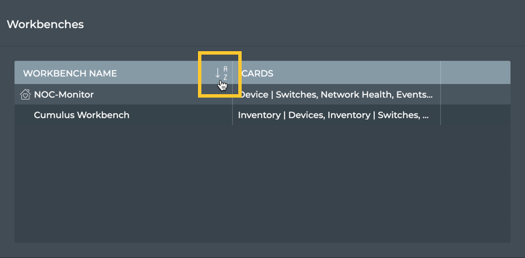Click the empty last cell in Cumulus Workbench row
The width and height of the screenshot is (525, 258).
pyautogui.click(x=476, y=115)
